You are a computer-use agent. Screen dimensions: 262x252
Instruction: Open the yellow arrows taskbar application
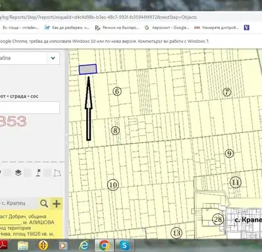click(x=43, y=245)
